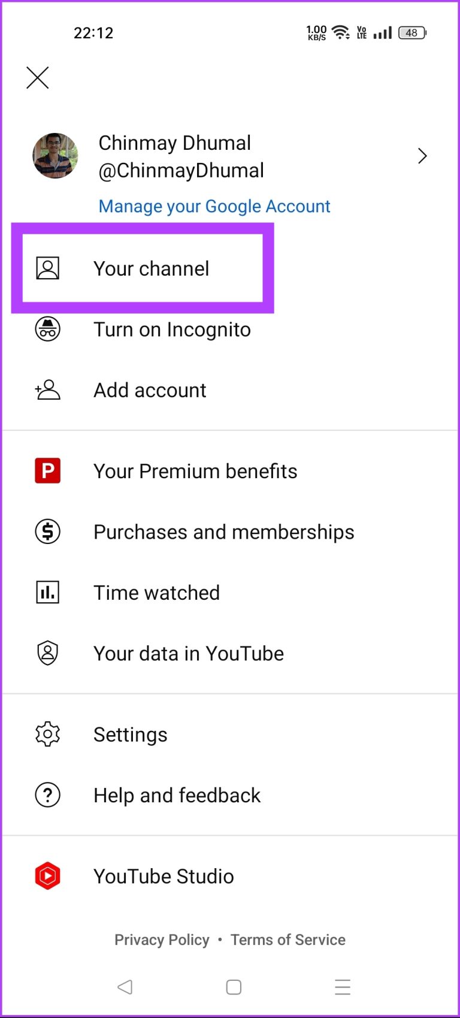The image size is (460, 1018).
Task: Tap the red Premium 'P' icon
Action: [47, 471]
